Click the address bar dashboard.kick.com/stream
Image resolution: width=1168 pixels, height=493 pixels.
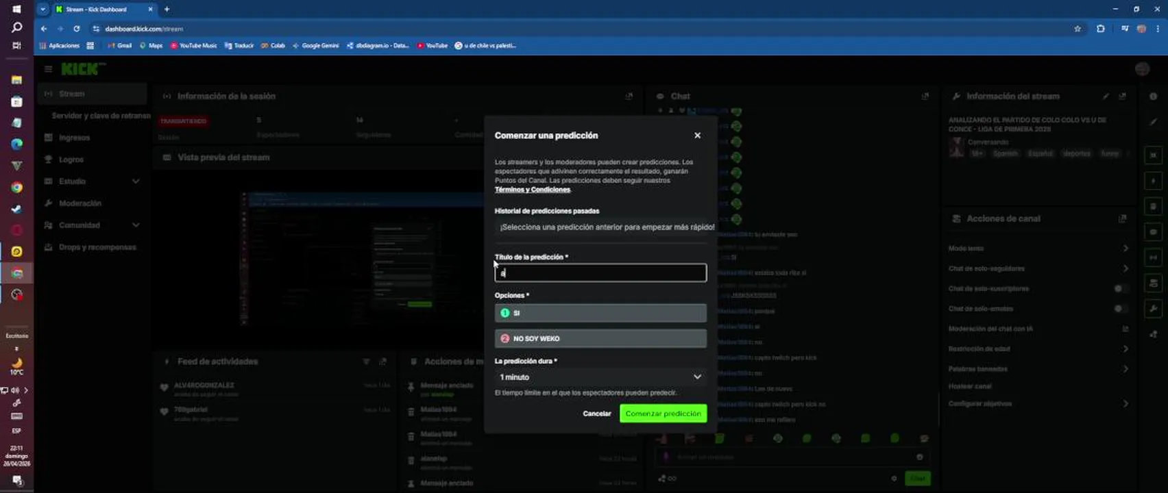click(145, 29)
